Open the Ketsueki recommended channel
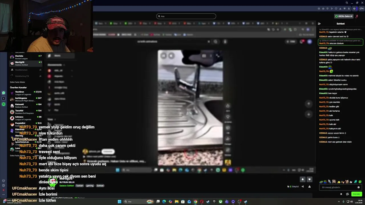This screenshot has height=205, width=365. pos(26,106)
